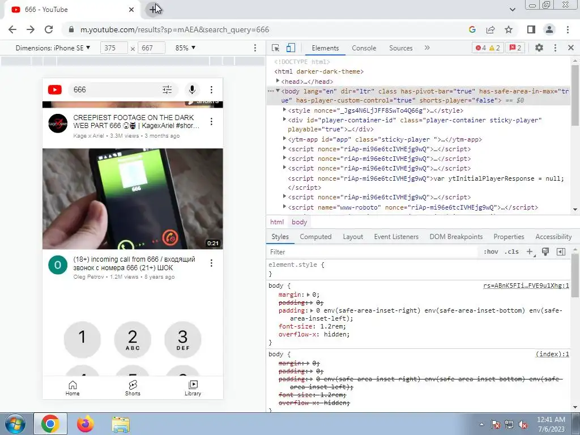
Task: Expand the www-roboto script element
Action: [x=284, y=207]
